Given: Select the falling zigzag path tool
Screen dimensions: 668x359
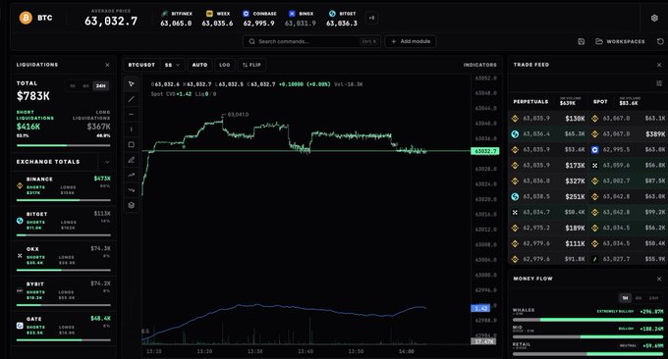Looking at the screenshot, I should click(132, 190).
